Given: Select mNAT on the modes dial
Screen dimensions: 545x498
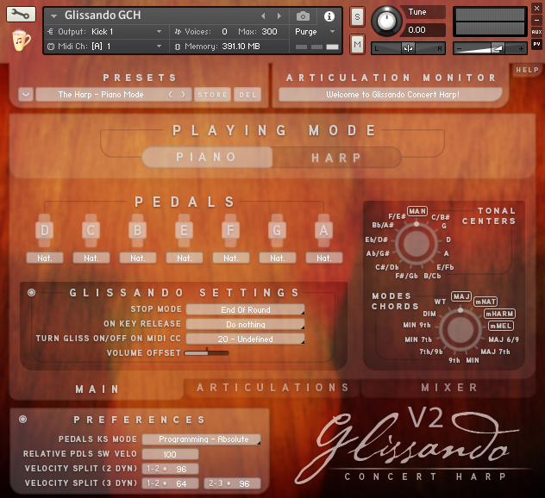Looking at the screenshot, I should pyautogui.click(x=485, y=302).
